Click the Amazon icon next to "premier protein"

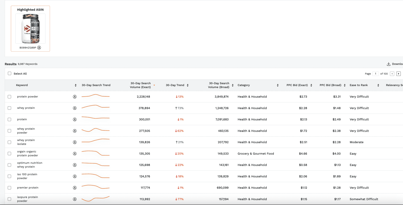point(75,187)
